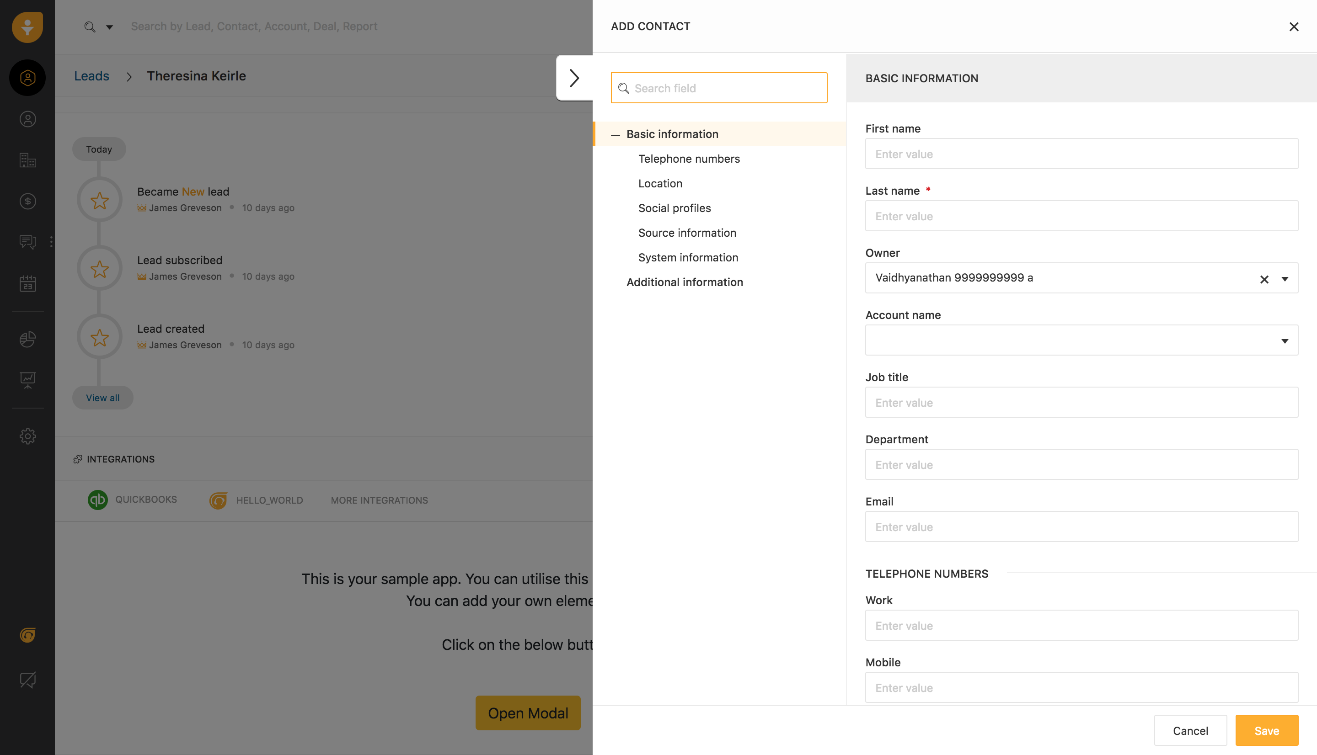
Task: Click the magnifier icon in the global search
Action: [x=90, y=27]
